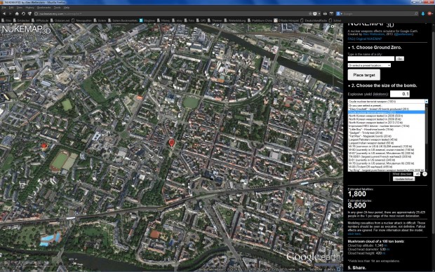Screen dimensions: 435x272
Task: Open the FAQ link
Action: 351,39
